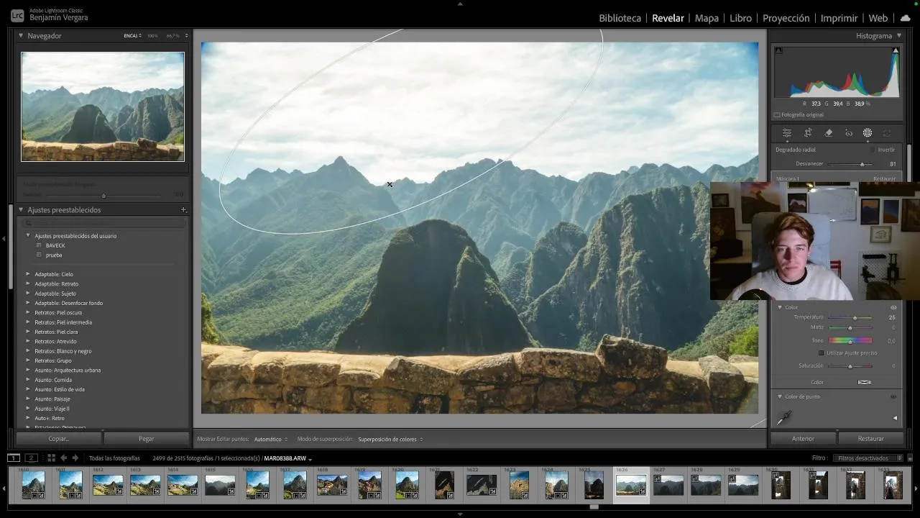Click the Pegar button
Screen dimensions: 920x518
[146, 438]
